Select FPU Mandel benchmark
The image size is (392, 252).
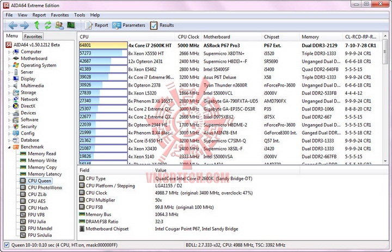pyautogui.click(x=40, y=228)
